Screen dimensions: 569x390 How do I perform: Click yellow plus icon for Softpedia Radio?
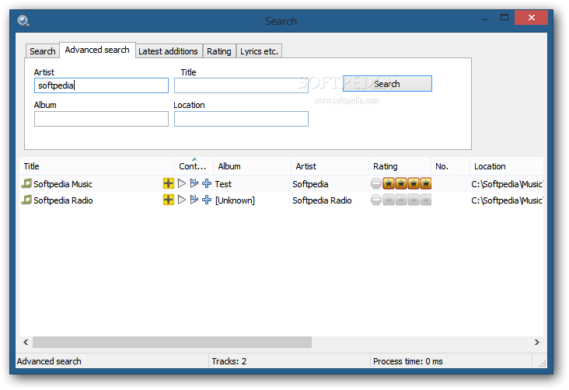click(168, 200)
